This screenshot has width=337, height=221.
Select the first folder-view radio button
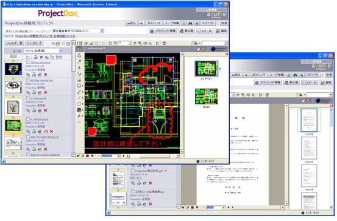pos(53,44)
